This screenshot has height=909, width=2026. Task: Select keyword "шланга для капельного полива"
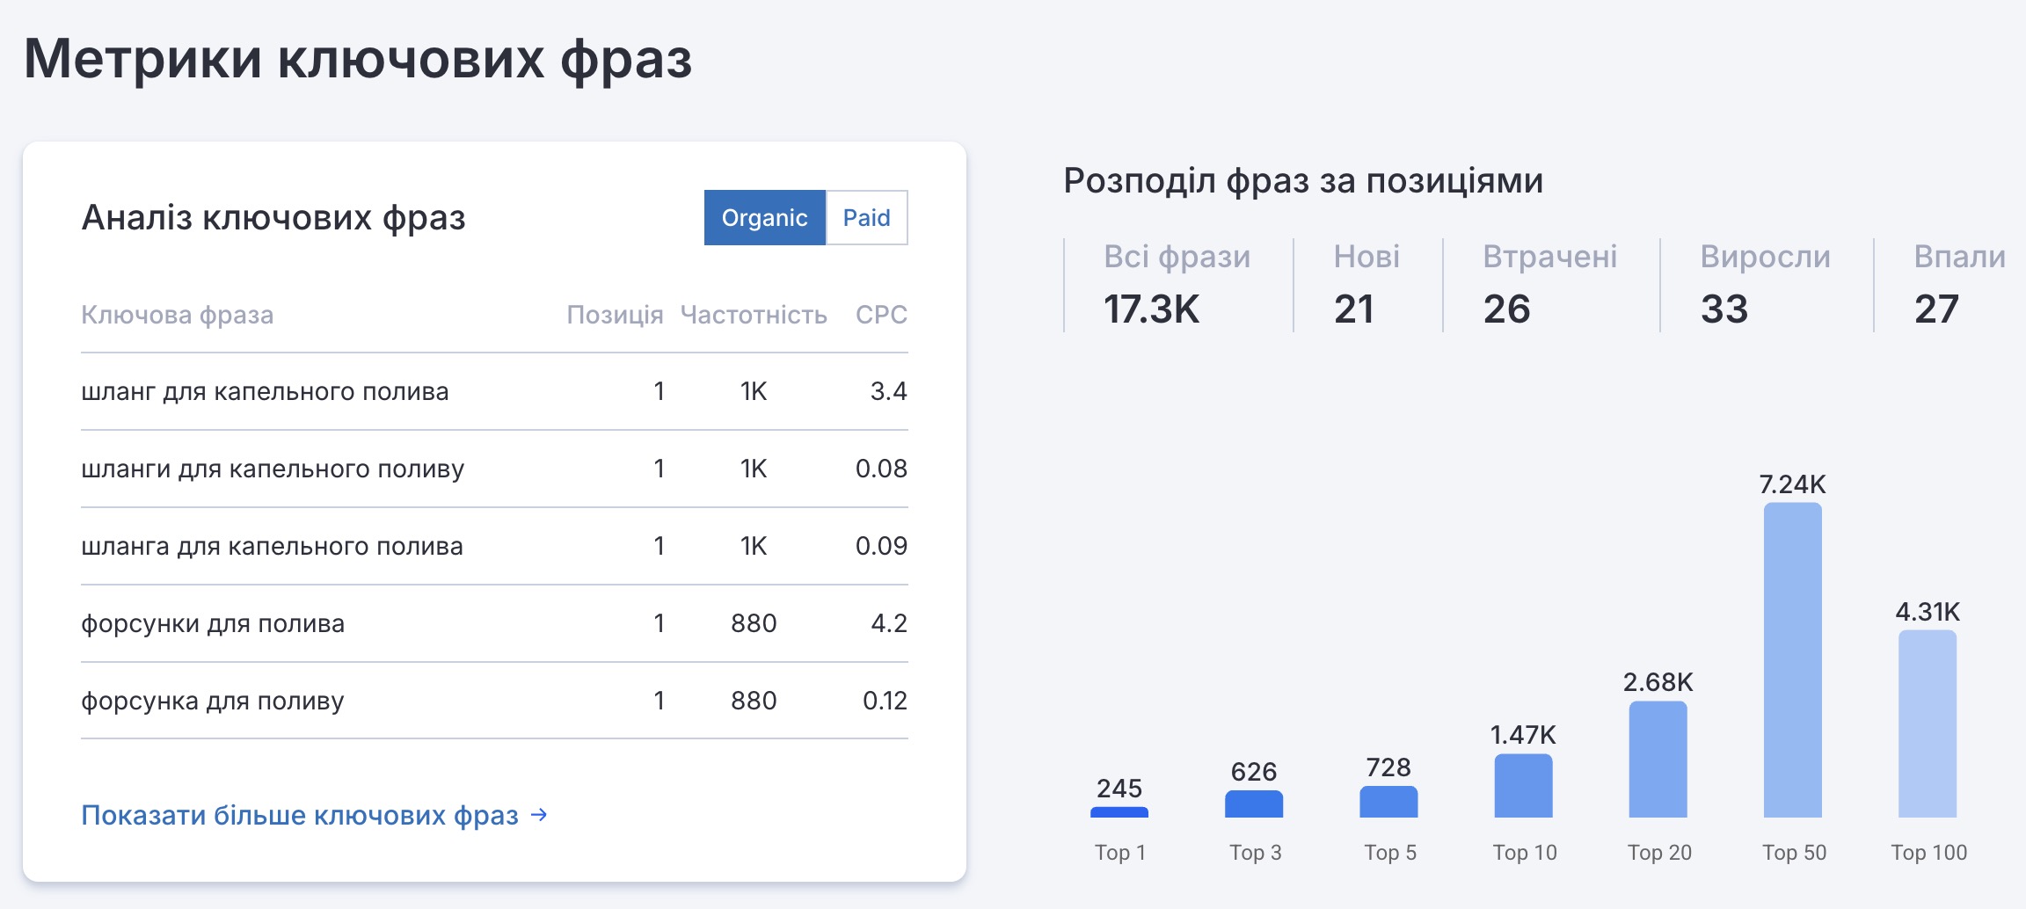point(272,547)
